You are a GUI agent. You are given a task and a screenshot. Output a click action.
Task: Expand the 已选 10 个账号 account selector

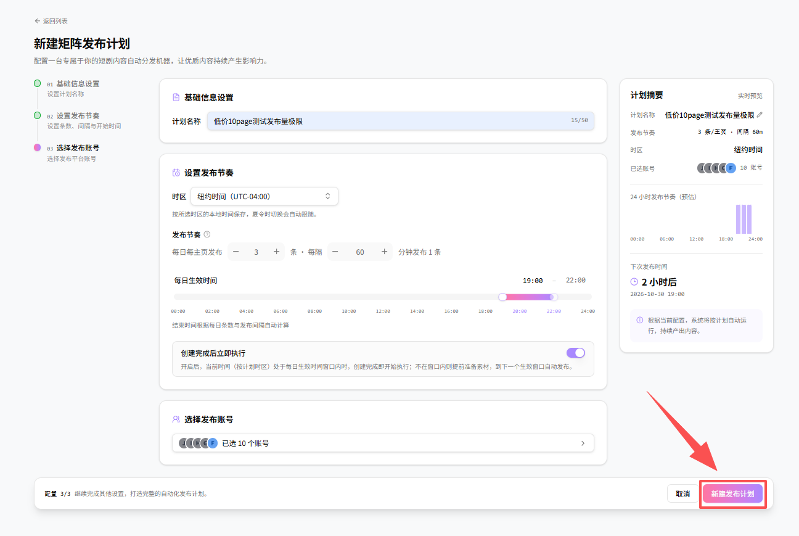point(383,443)
